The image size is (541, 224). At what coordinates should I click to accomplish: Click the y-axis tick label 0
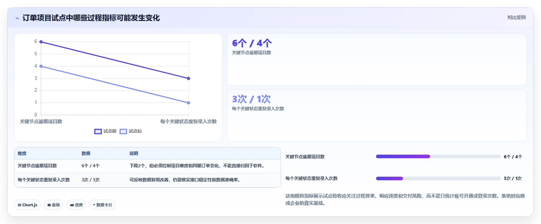point(36,115)
